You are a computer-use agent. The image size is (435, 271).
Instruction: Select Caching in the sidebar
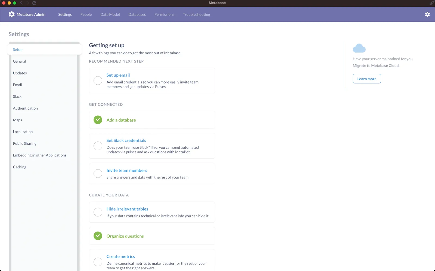click(x=20, y=167)
